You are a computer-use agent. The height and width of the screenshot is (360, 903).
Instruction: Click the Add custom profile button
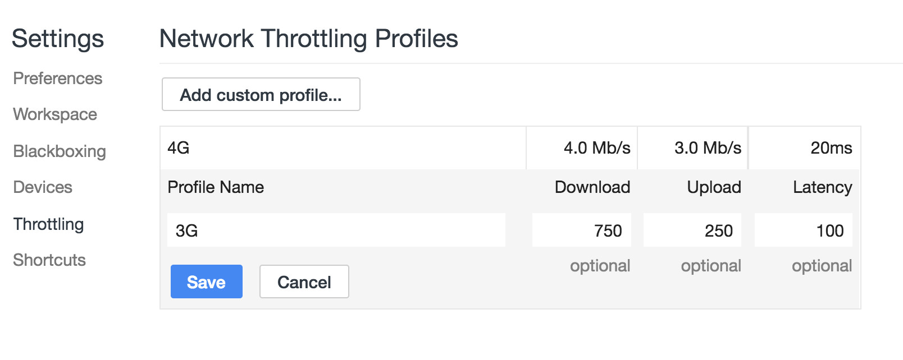coord(261,95)
